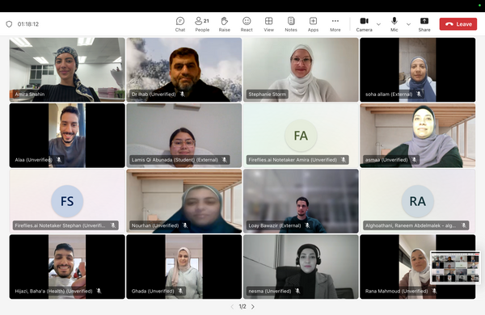Select soha allam's video tile
The height and width of the screenshot is (315, 485).
(418, 69)
